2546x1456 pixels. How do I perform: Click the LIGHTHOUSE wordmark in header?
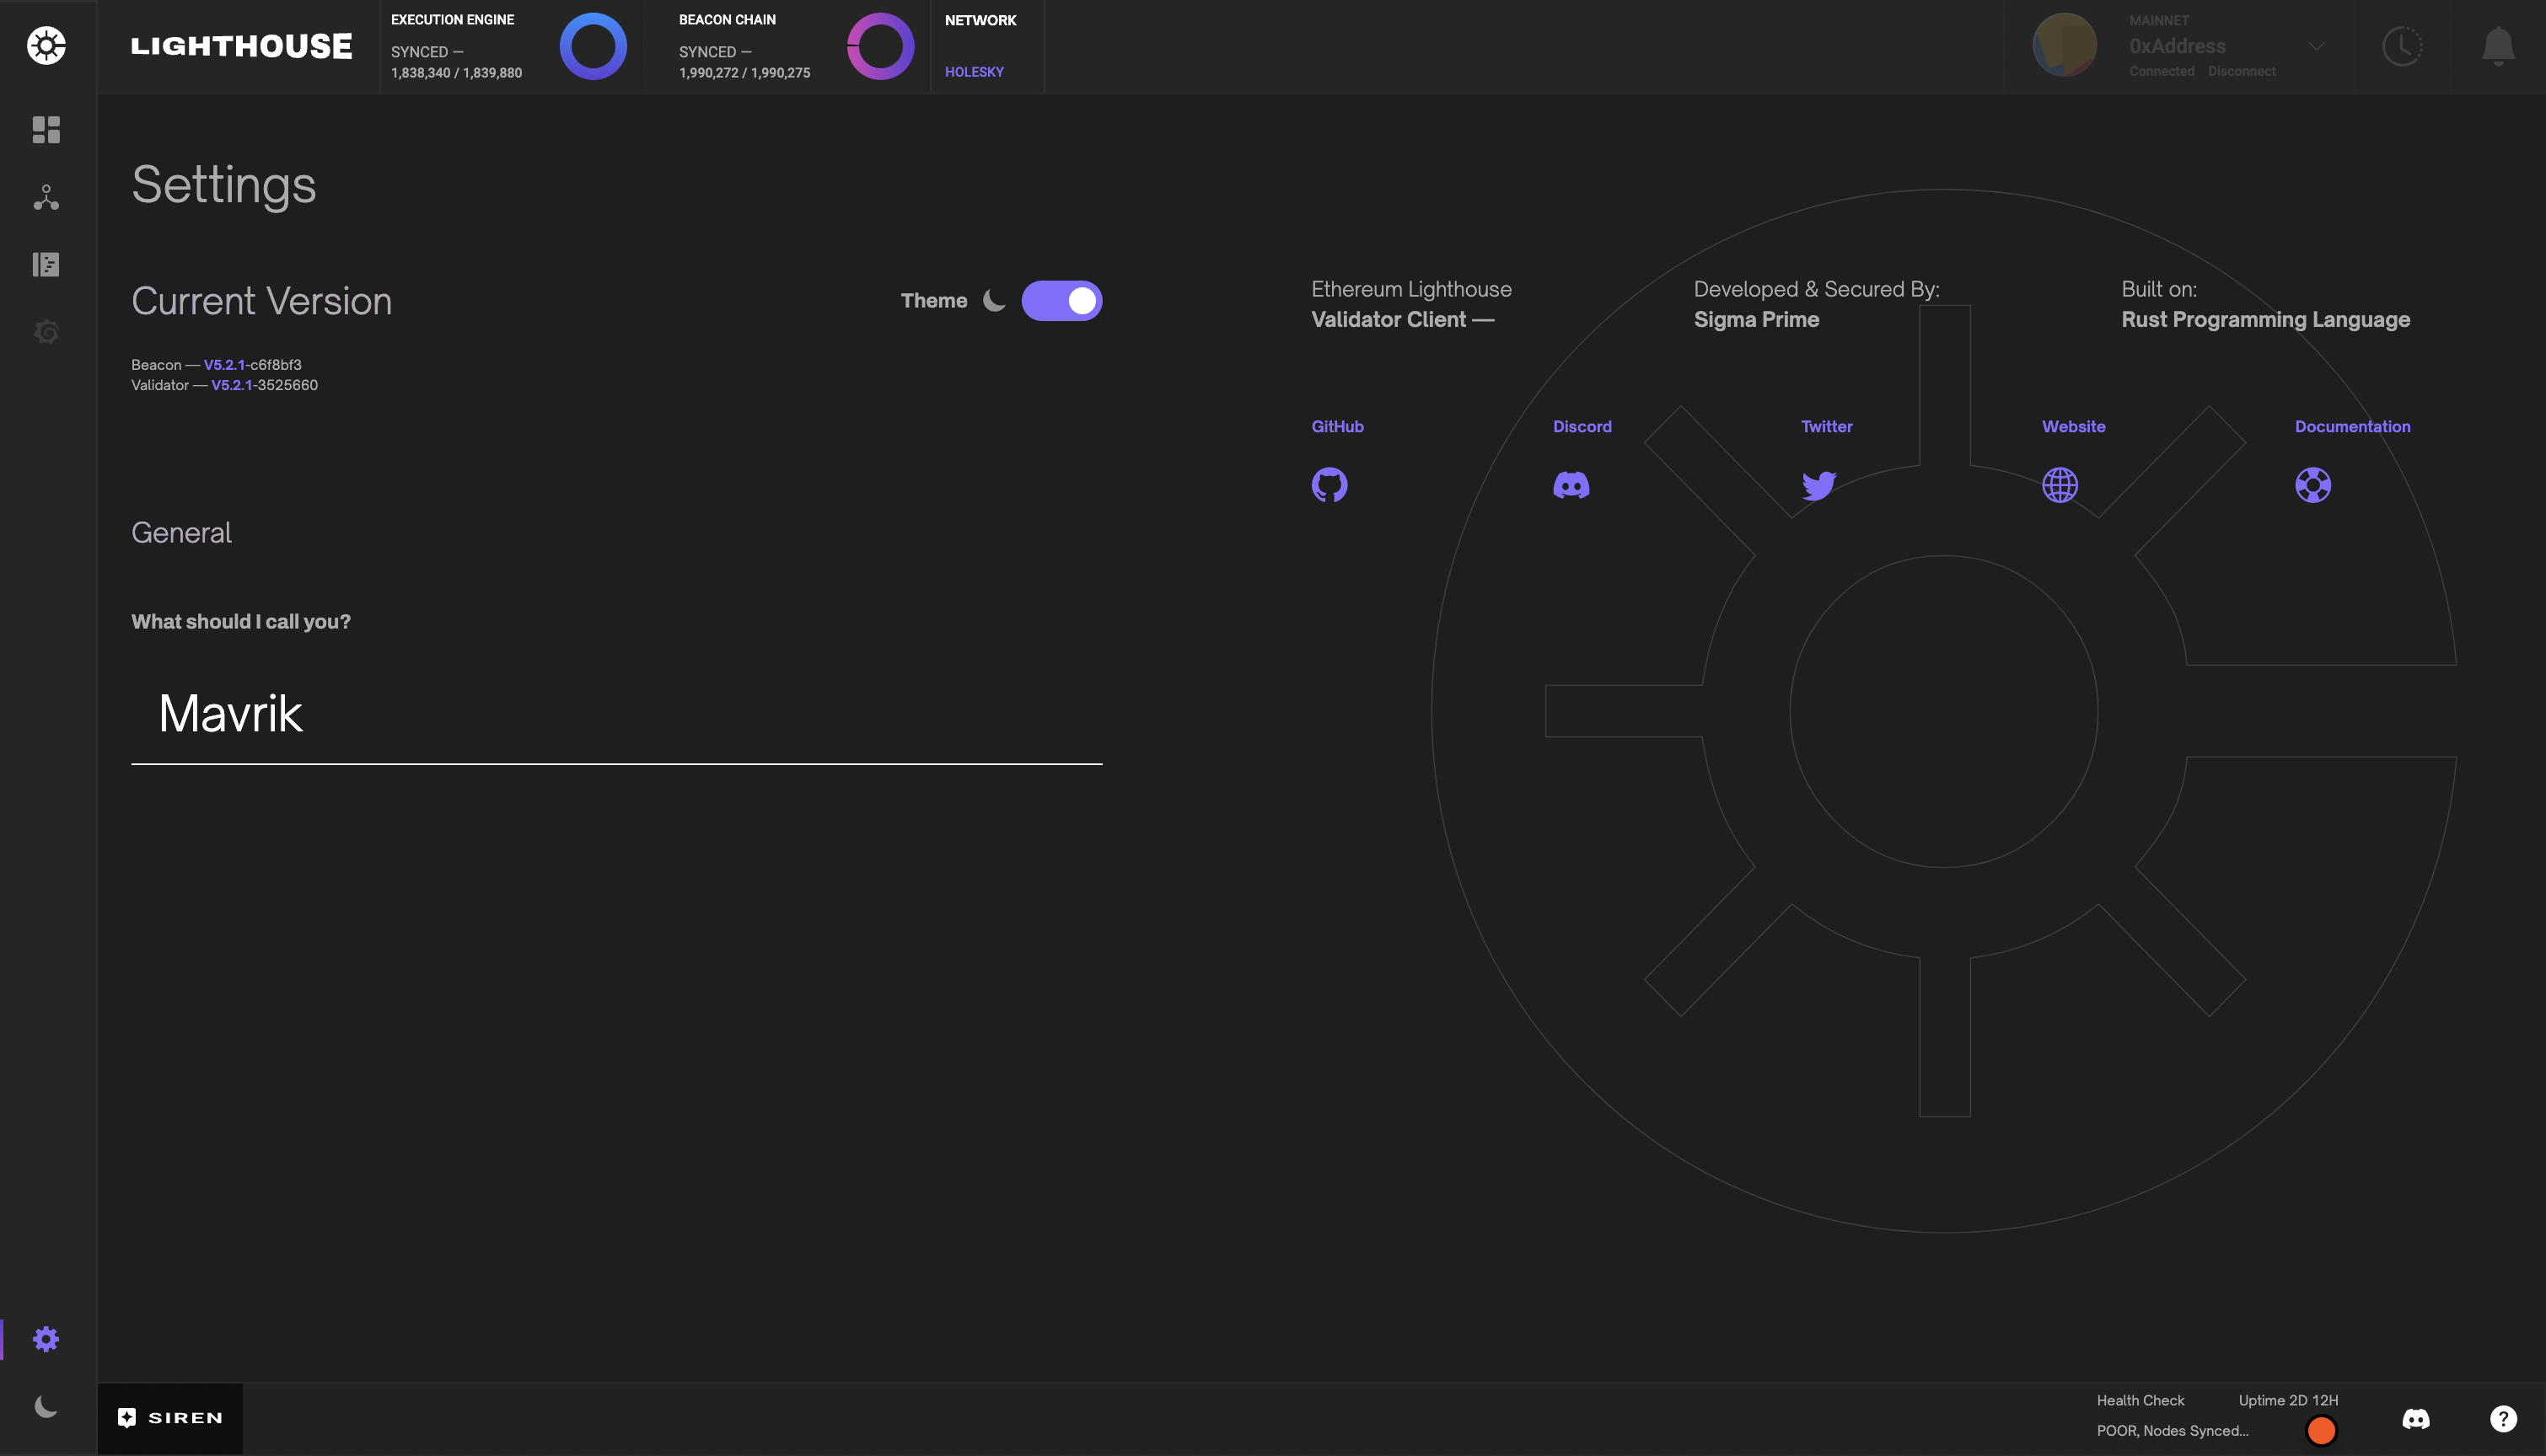point(241,46)
